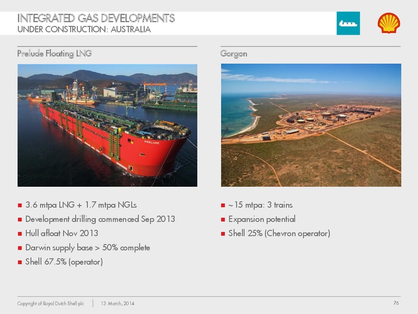Click '~15 mtpa: 3 trains' line
This screenshot has width=418, height=314.
tap(260, 205)
